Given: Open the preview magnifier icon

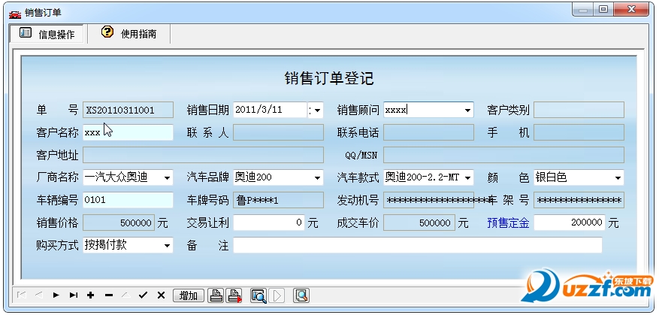Looking at the screenshot, I should tap(259, 295).
